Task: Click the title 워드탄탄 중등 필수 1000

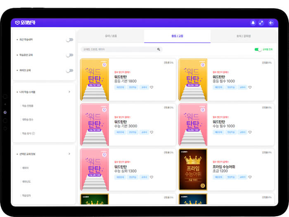Action: [x=224, y=79]
